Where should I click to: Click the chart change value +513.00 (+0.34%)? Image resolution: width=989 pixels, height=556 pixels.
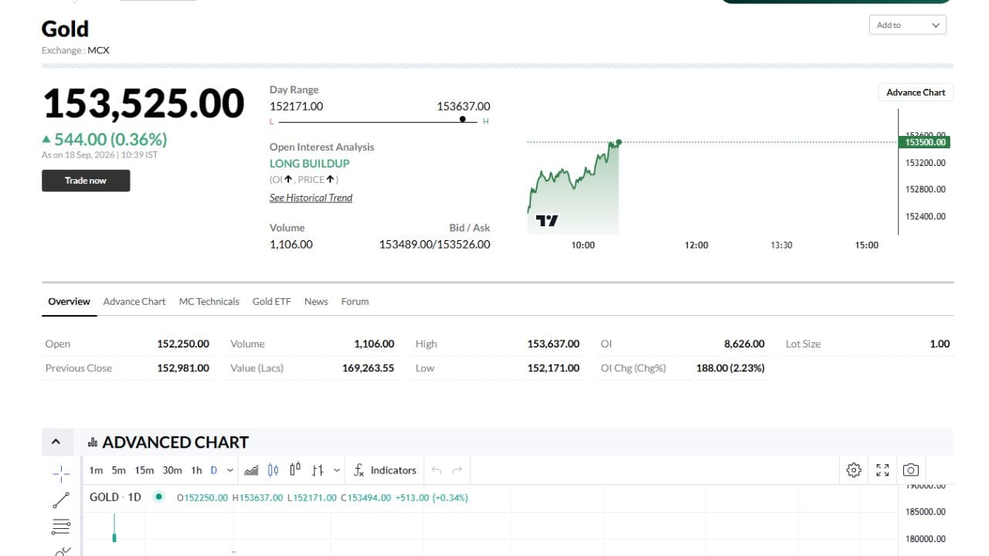point(431,497)
